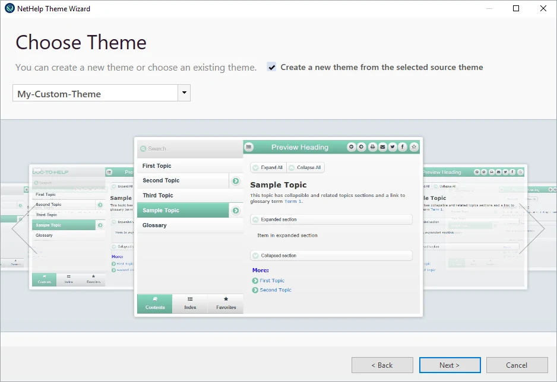Open the Second Topic link under More
This screenshot has width=557, height=382.
276,290
